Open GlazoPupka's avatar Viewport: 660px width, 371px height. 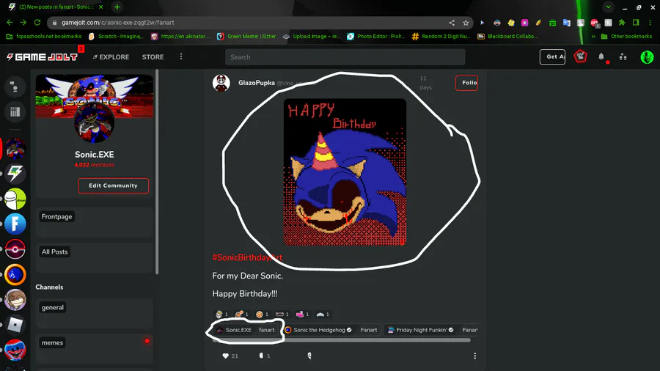[221, 83]
